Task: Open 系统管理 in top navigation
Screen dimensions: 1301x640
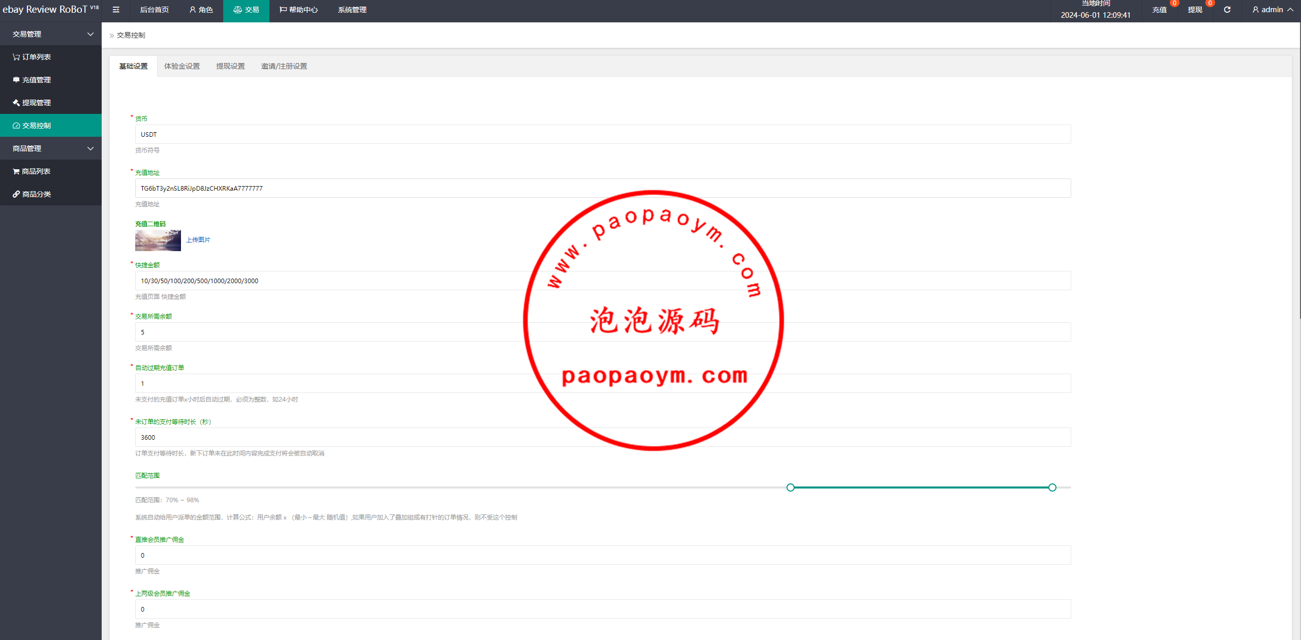Action: tap(352, 10)
